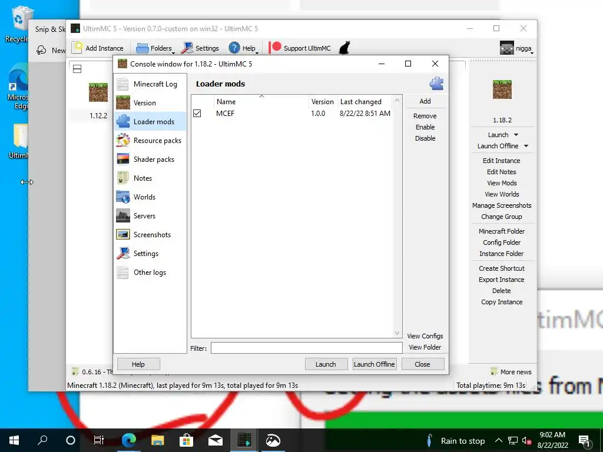Open the Version page in sidebar
The height and width of the screenshot is (452, 603).
click(150, 102)
